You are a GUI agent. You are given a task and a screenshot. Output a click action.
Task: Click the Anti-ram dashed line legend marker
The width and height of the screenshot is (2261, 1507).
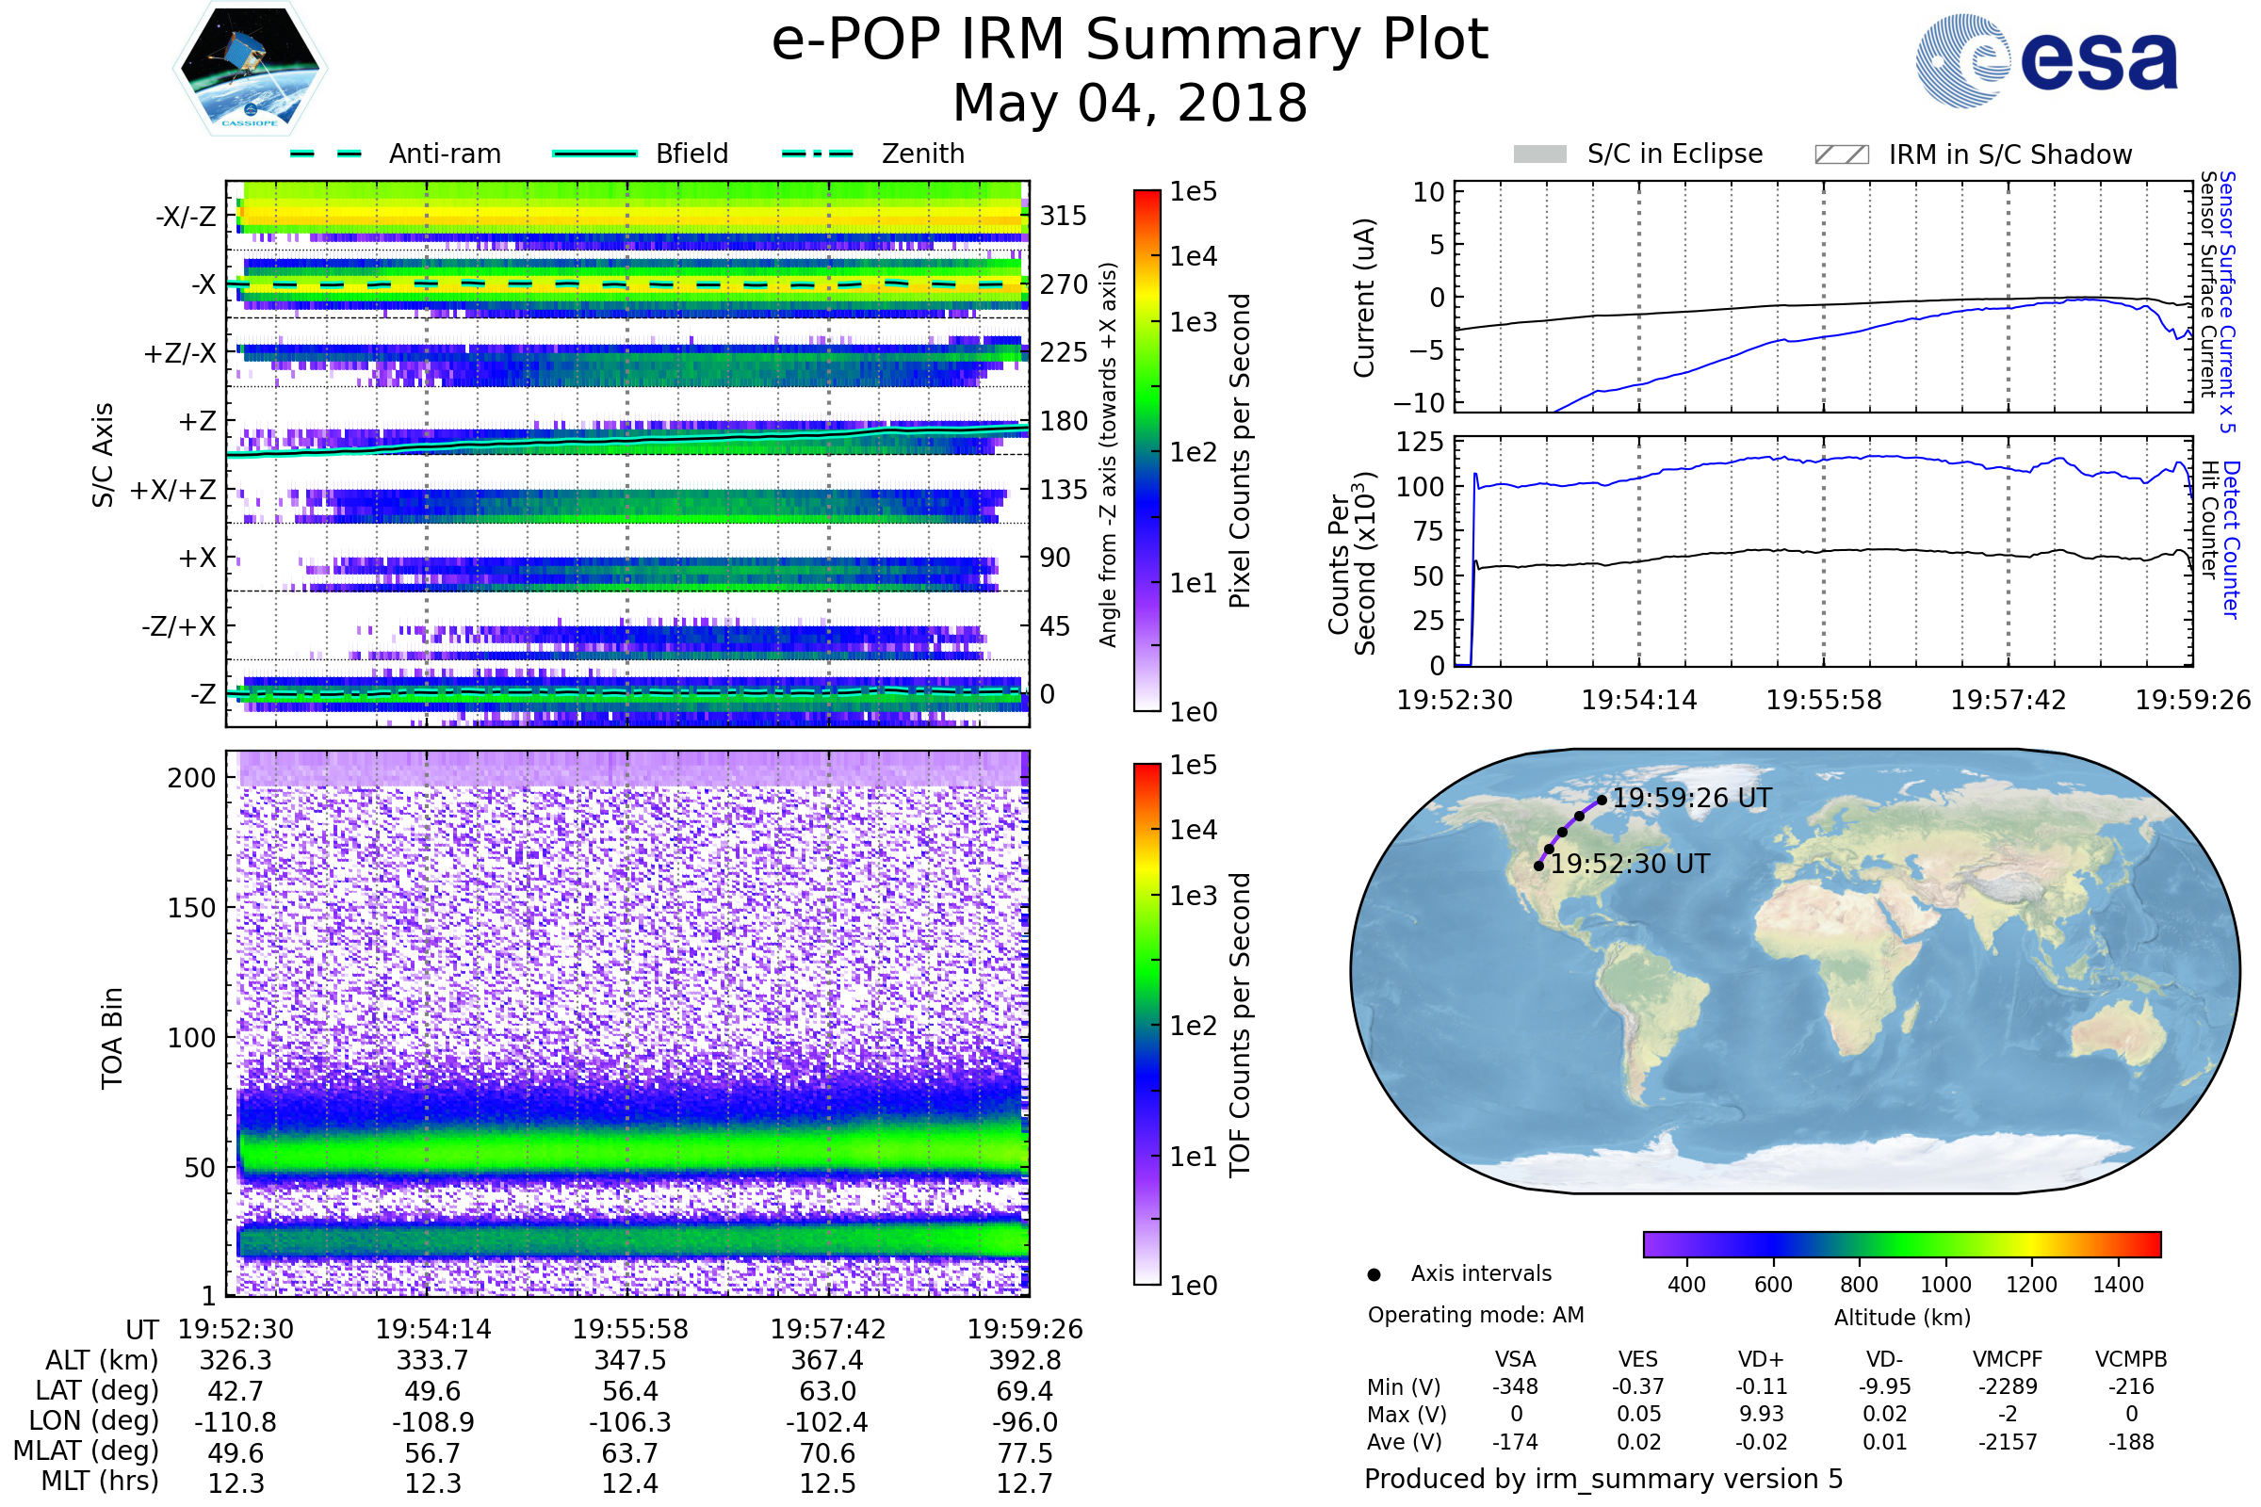click(x=326, y=154)
